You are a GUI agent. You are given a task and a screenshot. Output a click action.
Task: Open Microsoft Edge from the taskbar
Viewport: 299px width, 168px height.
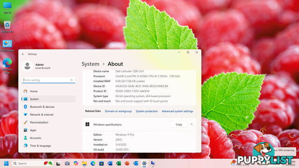click(x=93, y=163)
